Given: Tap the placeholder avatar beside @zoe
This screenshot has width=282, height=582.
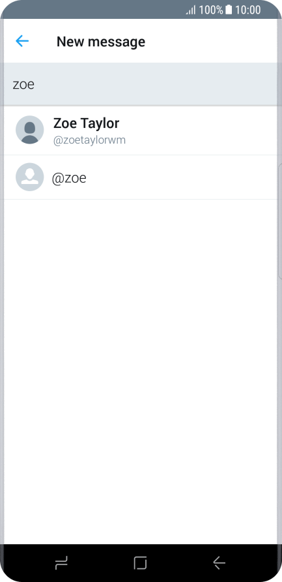Looking at the screenshot, I should (30, 177).
